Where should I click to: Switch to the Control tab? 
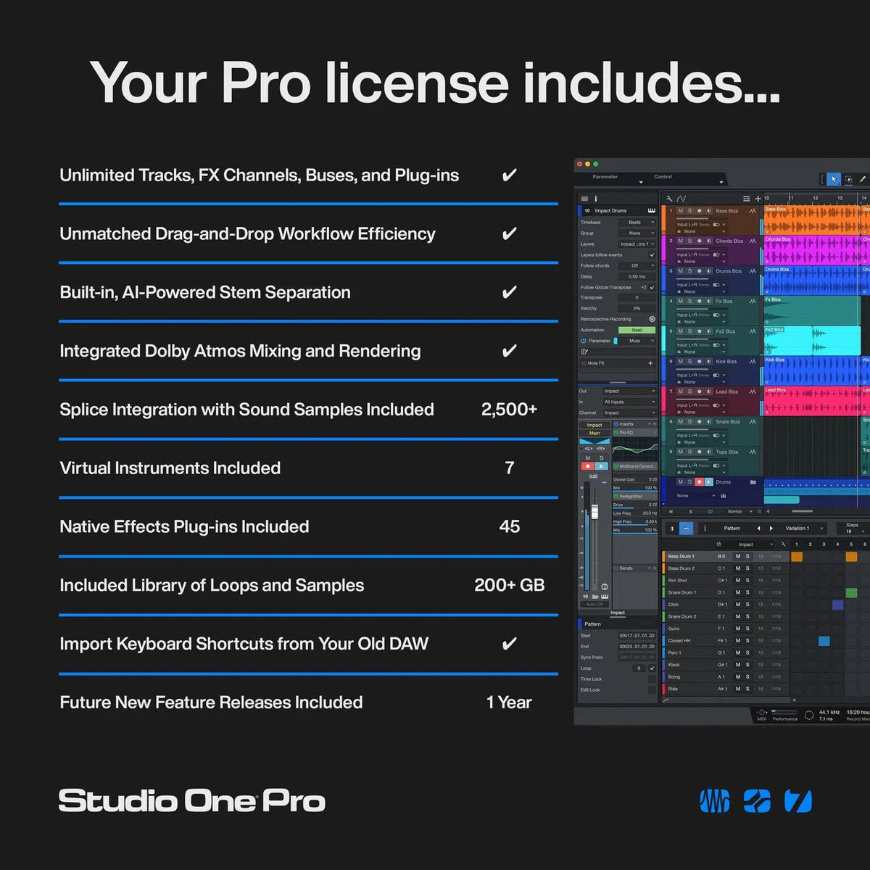pos(663,178)
